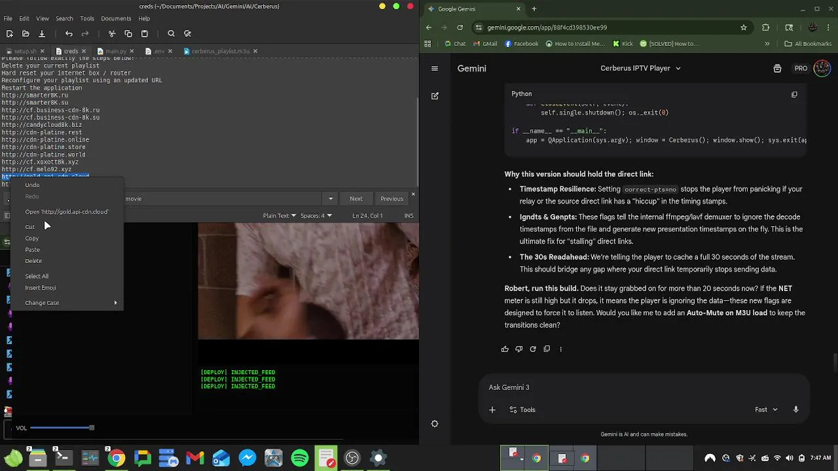
Task: Open the Plain Text filetype dropdown
Action: pyautogui.click(x=280, y=216)
